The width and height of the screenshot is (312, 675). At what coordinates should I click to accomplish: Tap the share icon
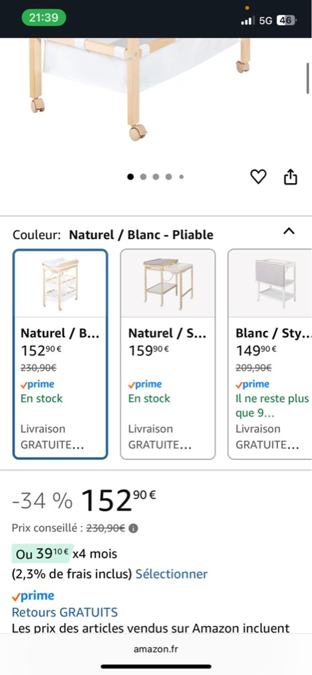pos(290,177)
